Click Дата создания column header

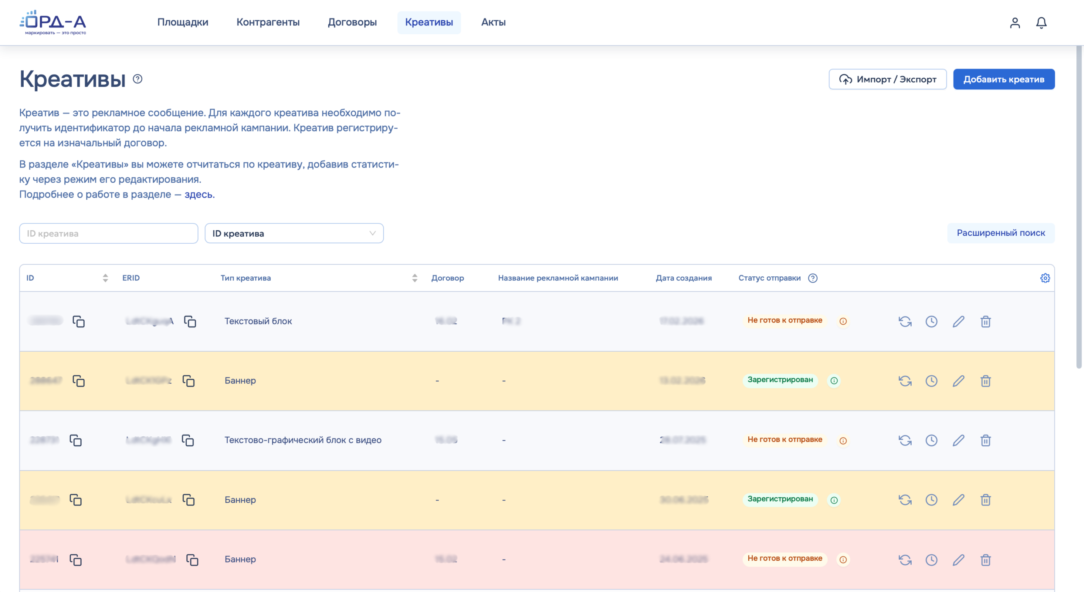coord(683,278)
